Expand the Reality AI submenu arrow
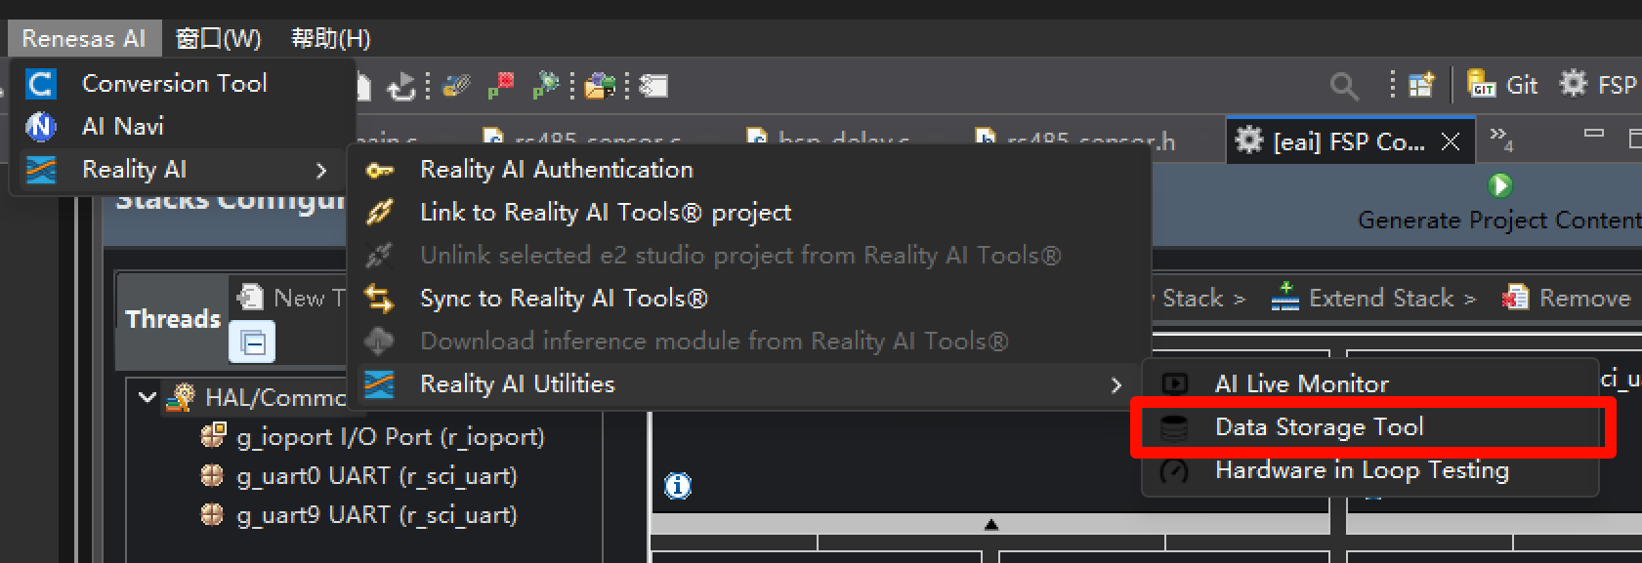 321,171
